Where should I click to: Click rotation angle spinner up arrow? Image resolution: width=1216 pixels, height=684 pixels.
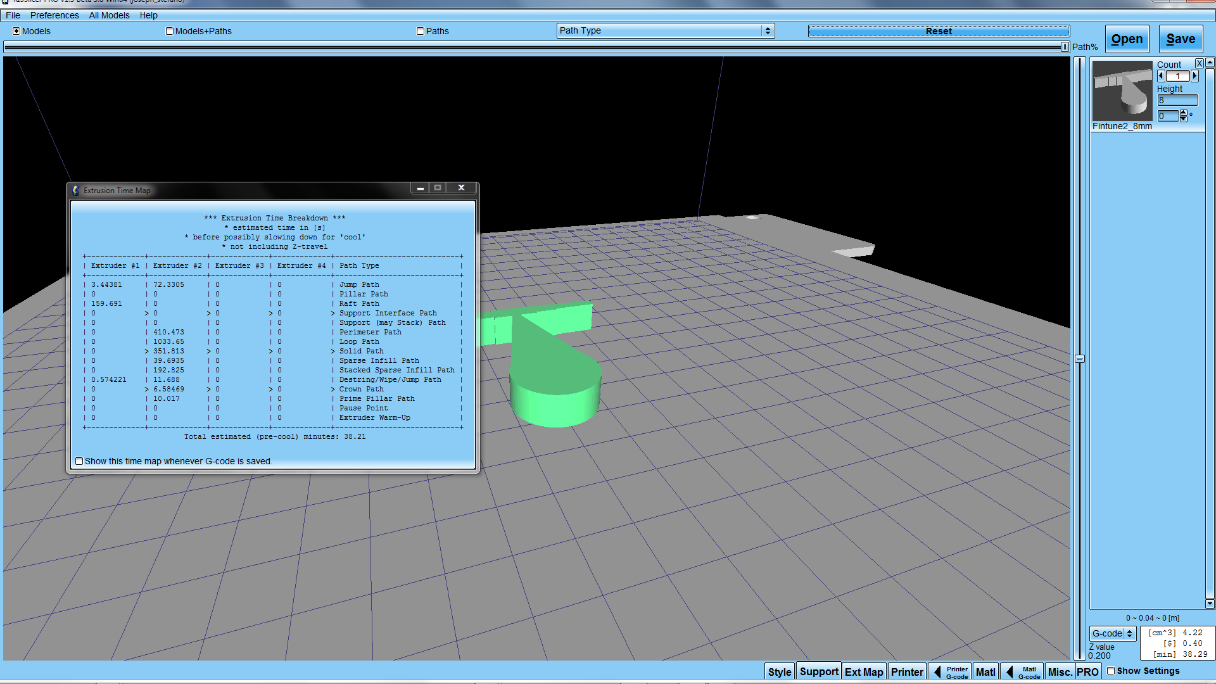tap(1183, 113)
